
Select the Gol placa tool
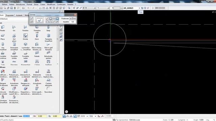[14, 38]
